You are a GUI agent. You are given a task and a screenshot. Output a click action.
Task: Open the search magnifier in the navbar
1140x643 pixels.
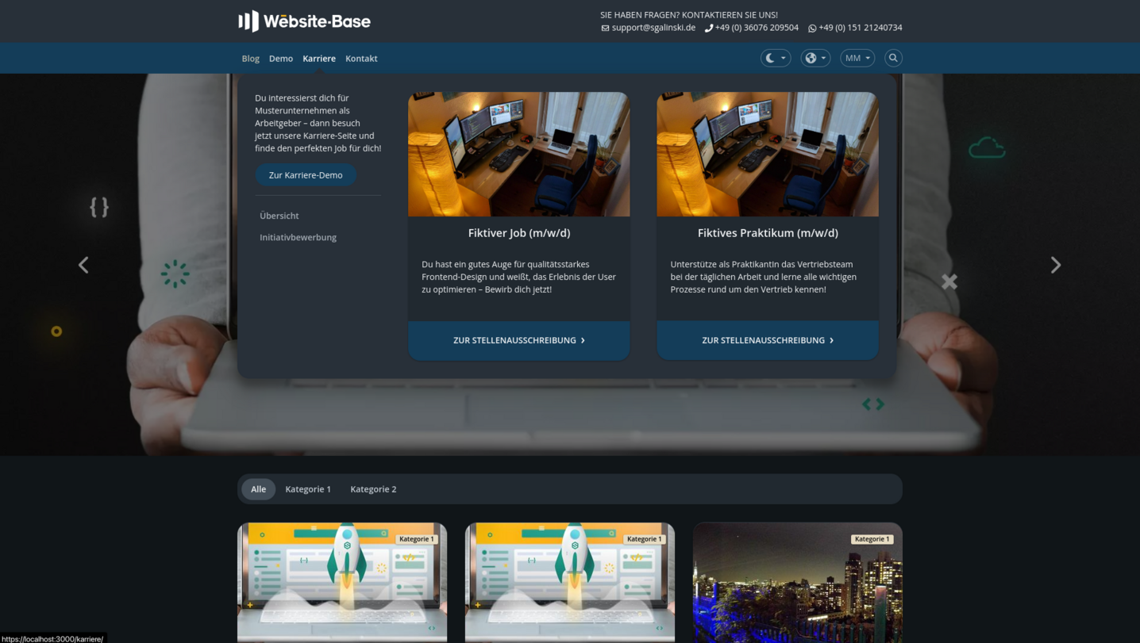coord(893,57)
